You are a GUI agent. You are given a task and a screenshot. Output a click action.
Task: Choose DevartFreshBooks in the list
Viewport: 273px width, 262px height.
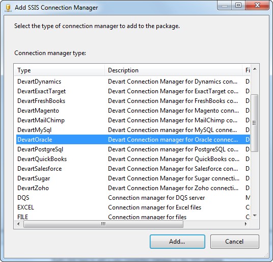click(x=133, y=101)
